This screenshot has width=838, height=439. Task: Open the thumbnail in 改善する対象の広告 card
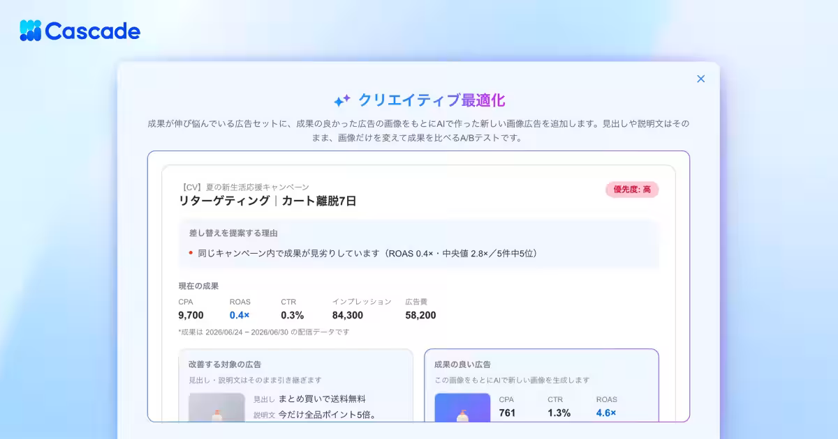tap(216, 408)
